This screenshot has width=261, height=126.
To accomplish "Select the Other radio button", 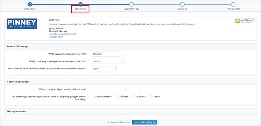I will click(151, 96).
